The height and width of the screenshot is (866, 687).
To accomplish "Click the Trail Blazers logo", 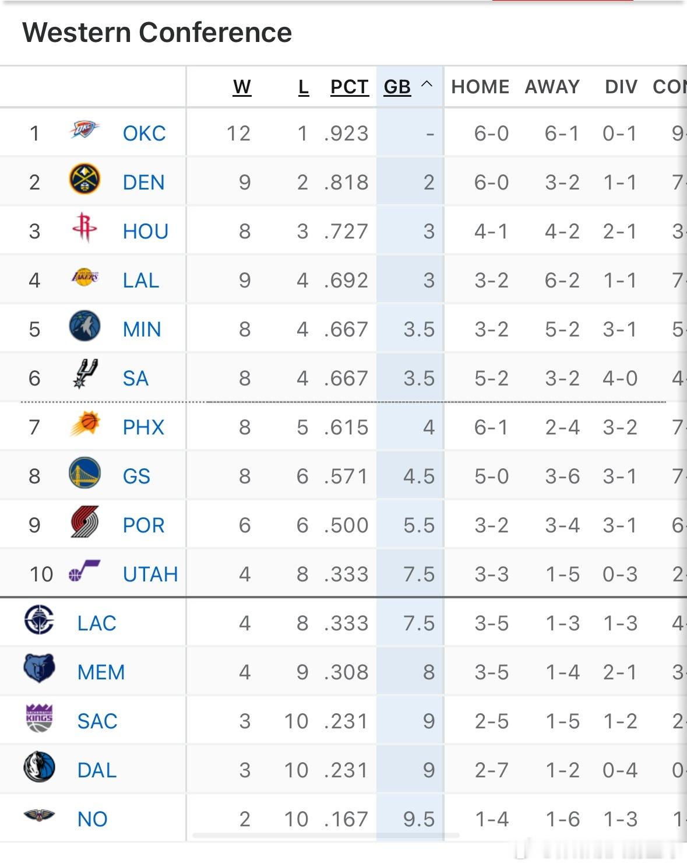I will [84, 522].
